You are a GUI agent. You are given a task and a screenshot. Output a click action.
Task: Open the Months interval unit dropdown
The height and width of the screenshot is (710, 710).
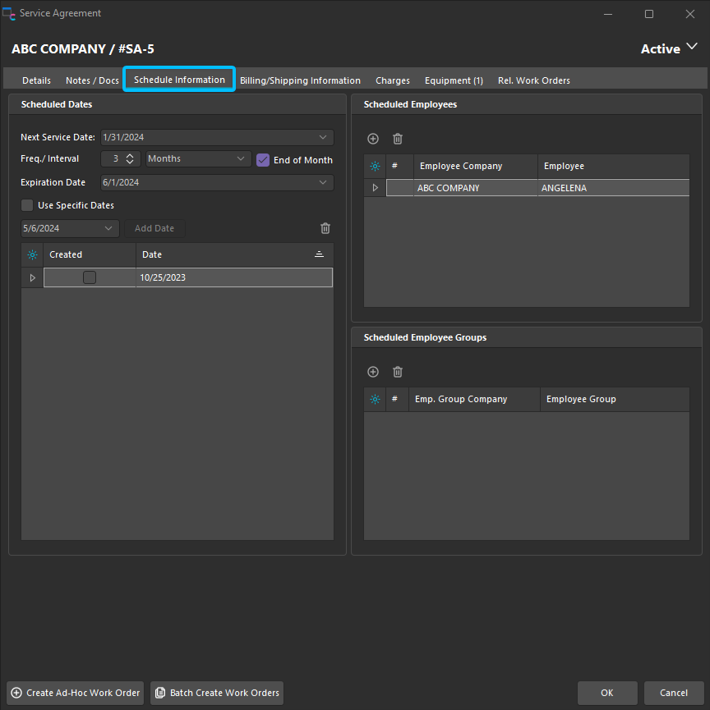pyautogui.click(x=241, y=158)
